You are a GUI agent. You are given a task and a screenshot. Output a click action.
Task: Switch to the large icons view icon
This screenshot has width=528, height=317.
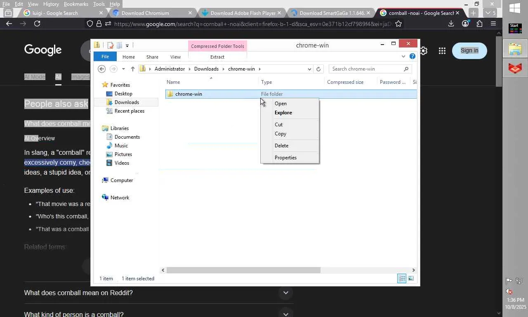[x=411, y=279]
